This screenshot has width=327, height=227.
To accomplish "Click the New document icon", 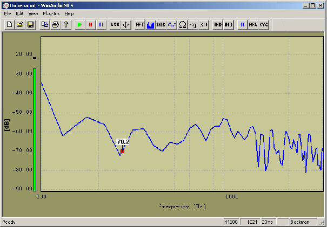I will point(9,25).
